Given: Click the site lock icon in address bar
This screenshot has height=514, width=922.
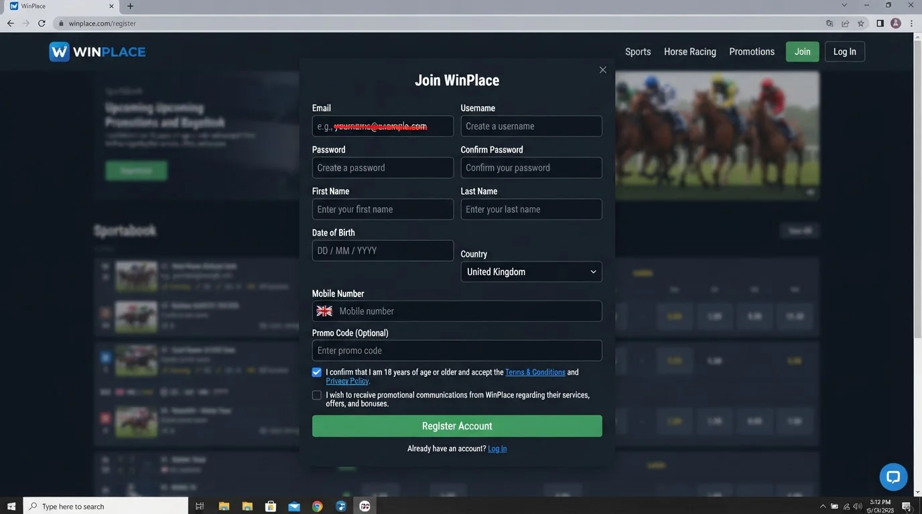Looking at the screenshot, I should click(61, 23).
